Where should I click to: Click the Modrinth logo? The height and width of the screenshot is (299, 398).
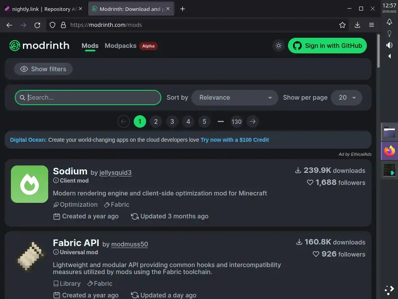pyautogui.click(x=39, y=46)
